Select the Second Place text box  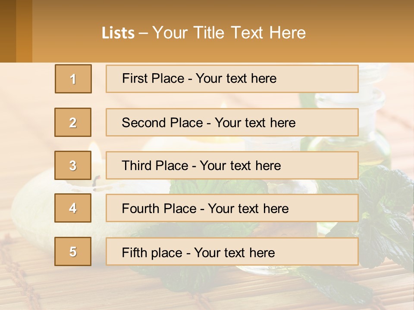click(232, 122)
